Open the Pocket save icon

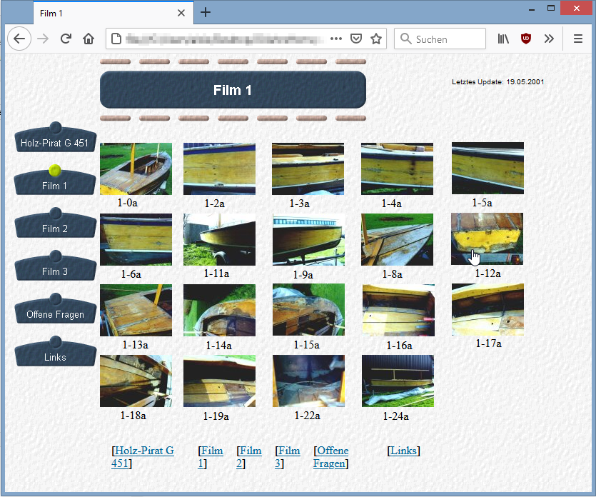click(356, 39)
